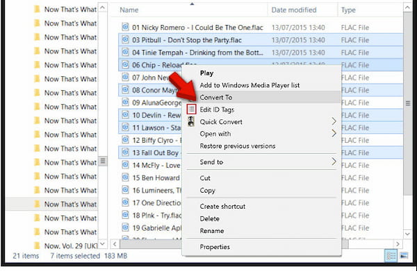Image resolution: width=417 pixels, height=271 pixels.
Task: Click the 15 Ben Howard file icon
Action: 125,177
